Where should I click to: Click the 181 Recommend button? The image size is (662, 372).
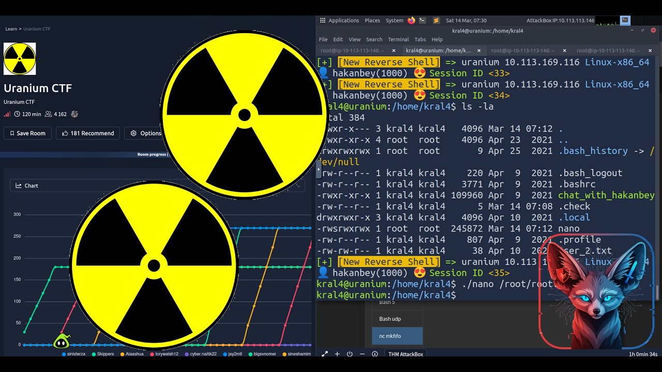(88, 133)
